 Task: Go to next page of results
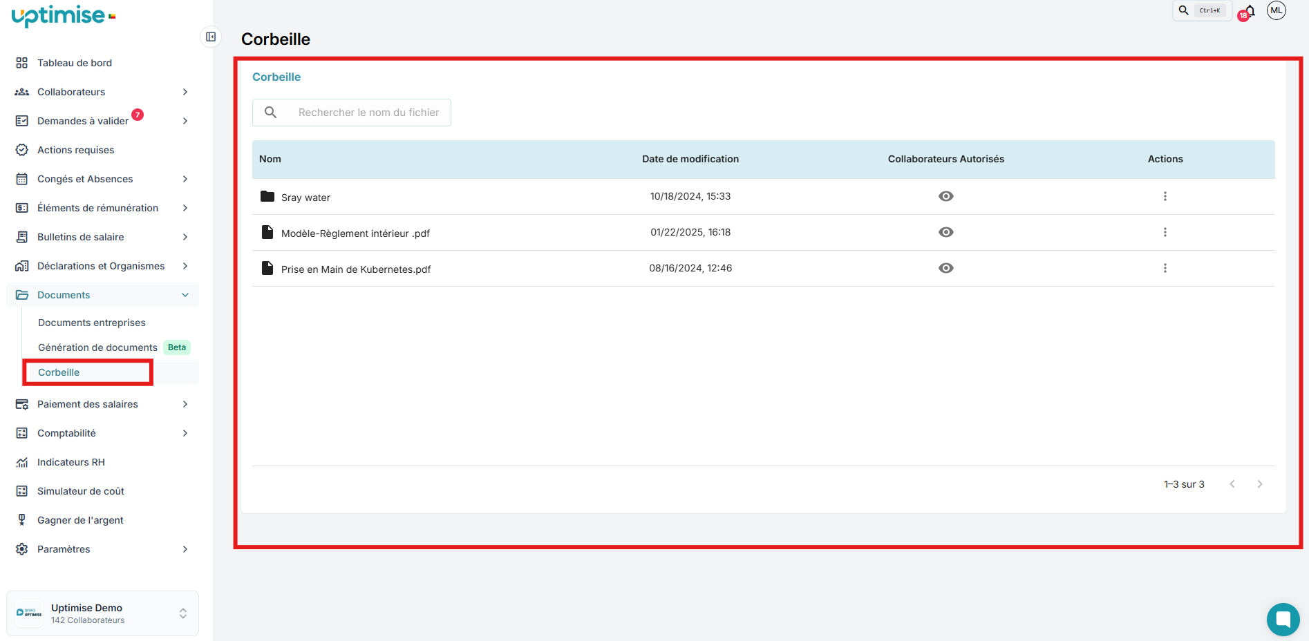pyautogui.click(x=1260, y=484)
